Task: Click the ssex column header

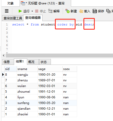Action: (70, 69)
